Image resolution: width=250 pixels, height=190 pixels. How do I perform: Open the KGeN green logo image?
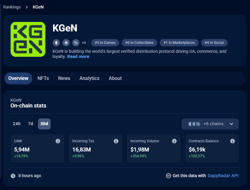click(28, 39)
